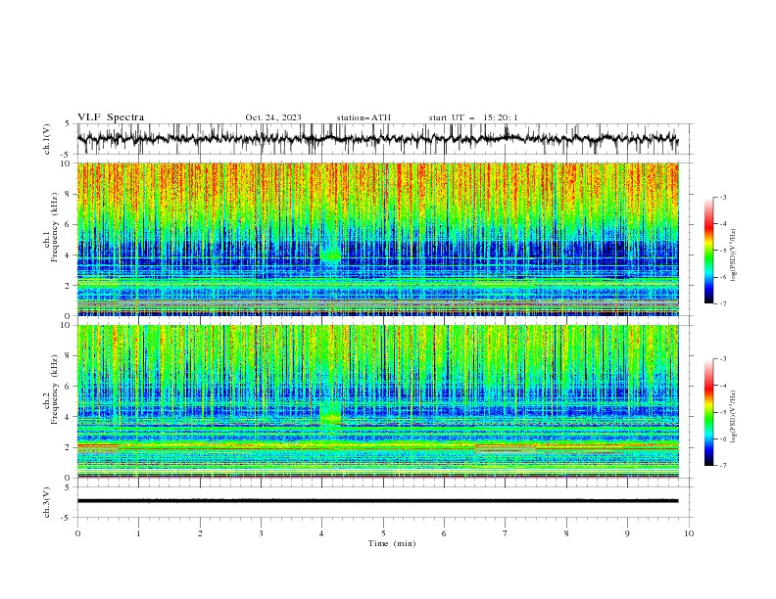Click ch.2 frequency axis "10" tick label
776x599 pixels.
[x=68, y=325]
